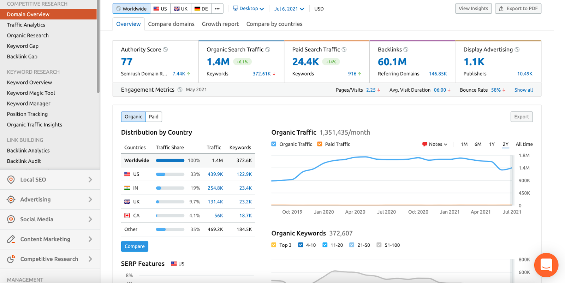Click the View Insights button

tap(474, 8)
